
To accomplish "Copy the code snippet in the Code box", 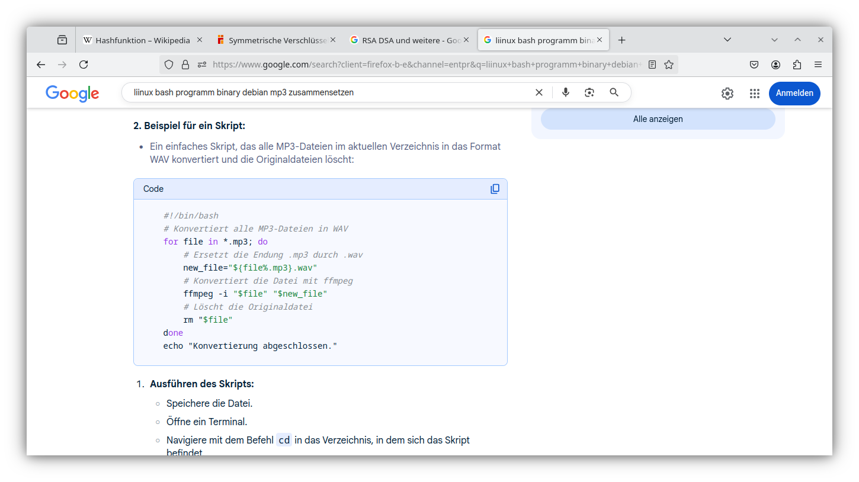I will pos(495,188).
